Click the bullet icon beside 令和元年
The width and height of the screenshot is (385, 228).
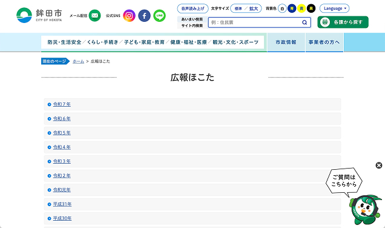[50, 190]
